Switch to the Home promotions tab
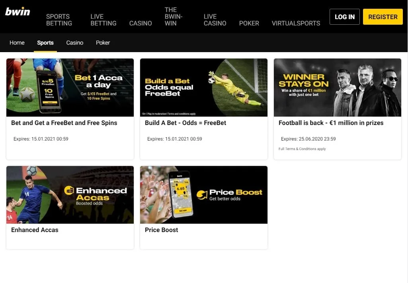Screen dimensions: 408x283 coord(17,43)
